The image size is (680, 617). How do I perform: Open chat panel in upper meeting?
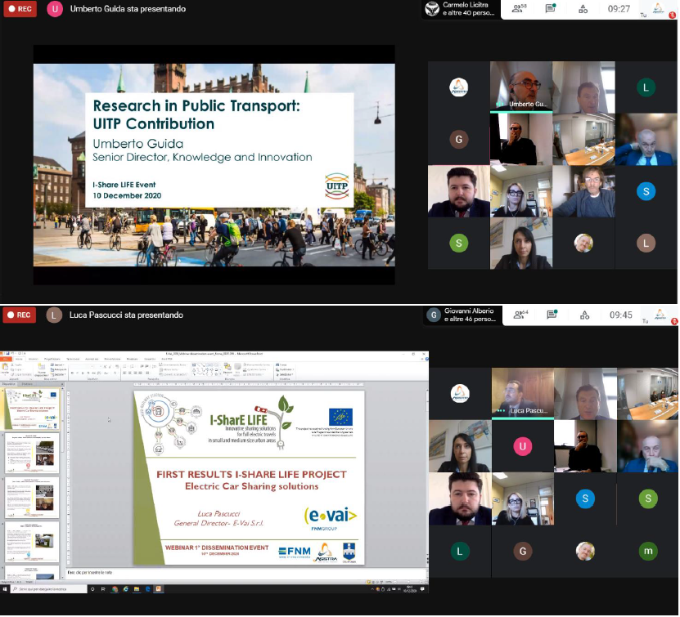[551, 8]
